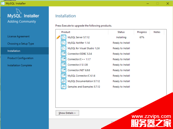Click the Progress column header
The height and width of the screenshot is (129, 173).
tap(142, 32)
